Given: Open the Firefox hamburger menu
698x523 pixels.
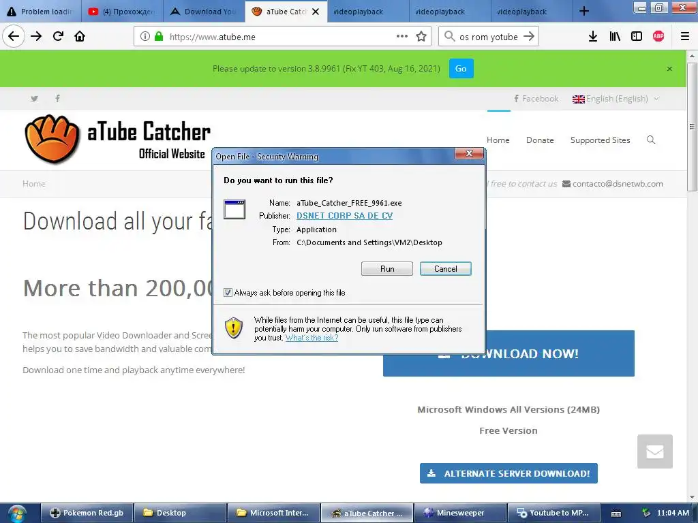Looking at the screenshot, I should point(685,37).
